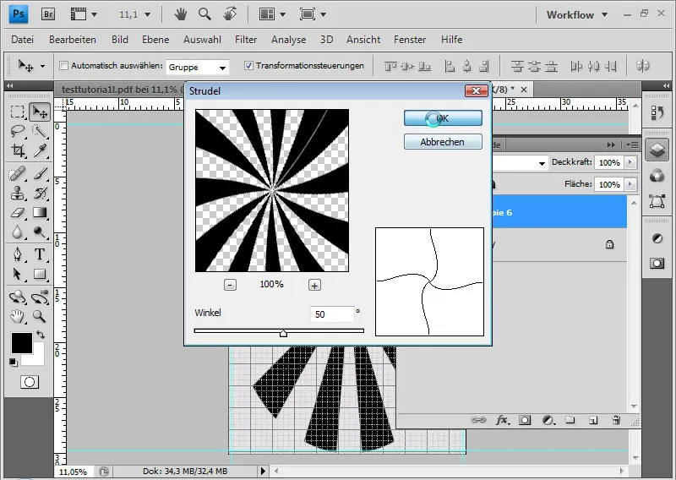The height and width of the screenshot is (480, 676).
Task: Create a new group folder in Layers
Action: (570, 420)
